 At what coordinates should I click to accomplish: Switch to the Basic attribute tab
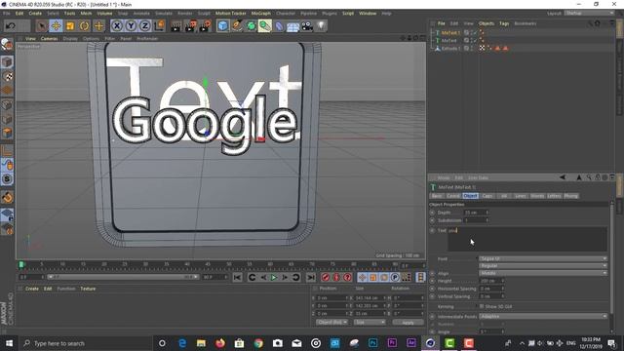pyautogui.click(x=437, y=196)
